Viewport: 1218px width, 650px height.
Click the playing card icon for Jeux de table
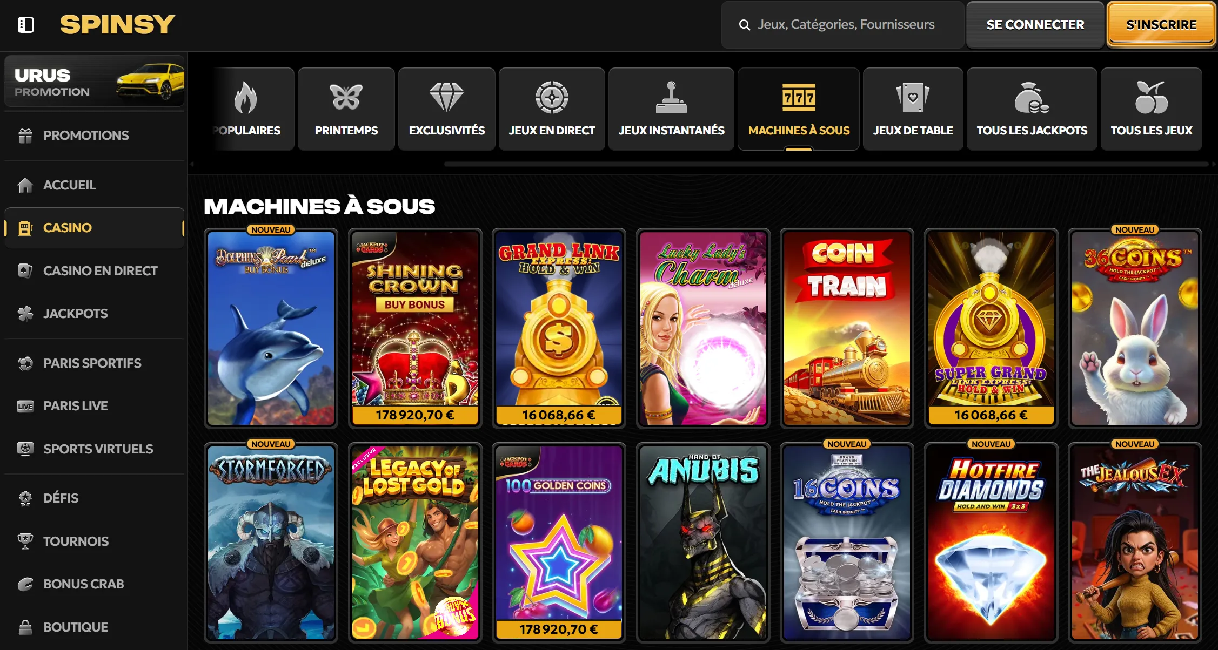coord(913,98)
